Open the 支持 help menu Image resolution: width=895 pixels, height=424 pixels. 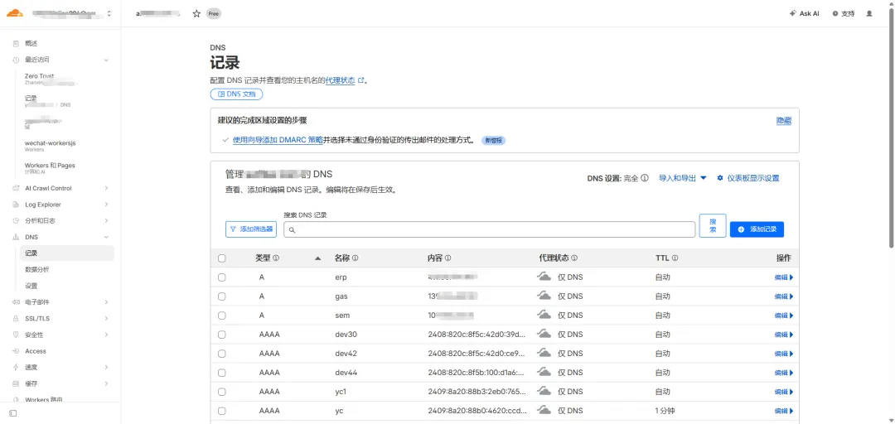coord(844,14)
